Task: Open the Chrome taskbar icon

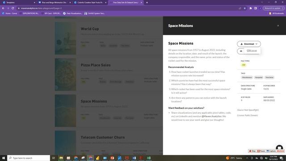Action: [x=90, y=158]
